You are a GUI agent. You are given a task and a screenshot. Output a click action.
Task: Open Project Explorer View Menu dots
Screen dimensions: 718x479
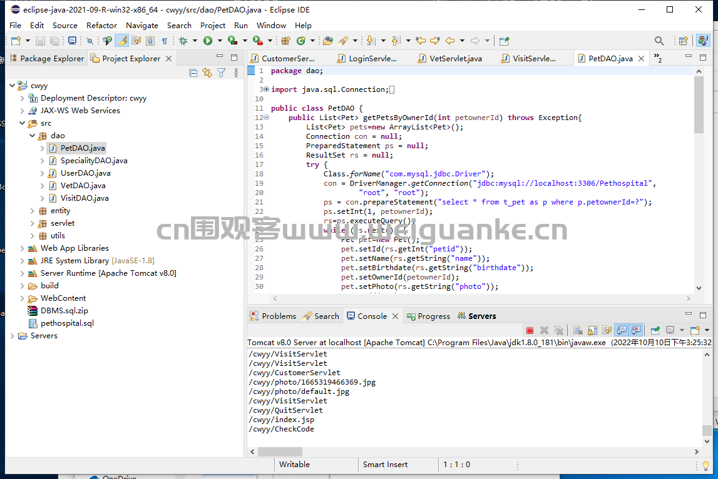pos(236,73)
